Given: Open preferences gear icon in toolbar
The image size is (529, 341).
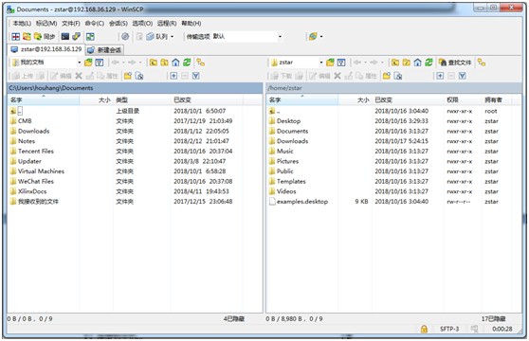Looking at the screenshot, I should (x=125, y=36).
